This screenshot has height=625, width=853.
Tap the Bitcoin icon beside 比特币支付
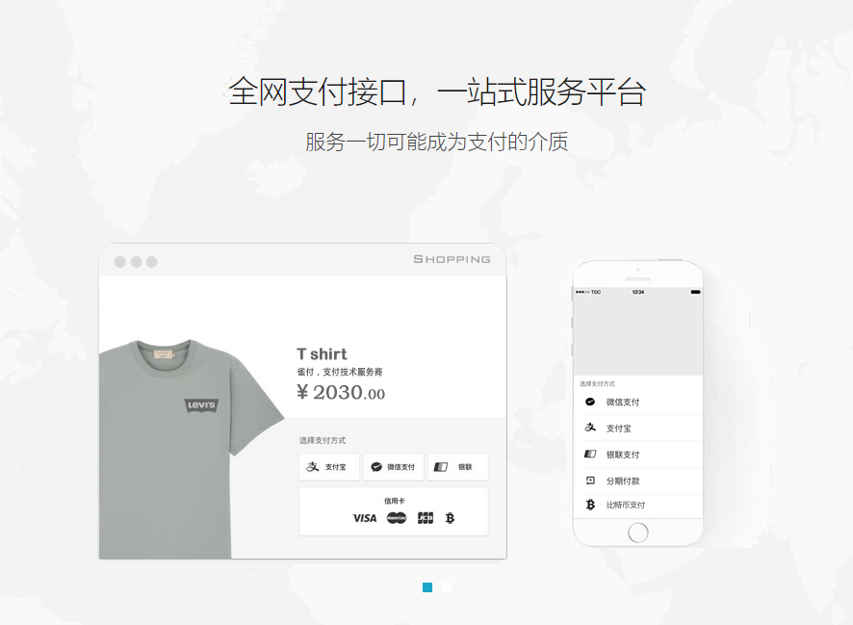[590, 505]
